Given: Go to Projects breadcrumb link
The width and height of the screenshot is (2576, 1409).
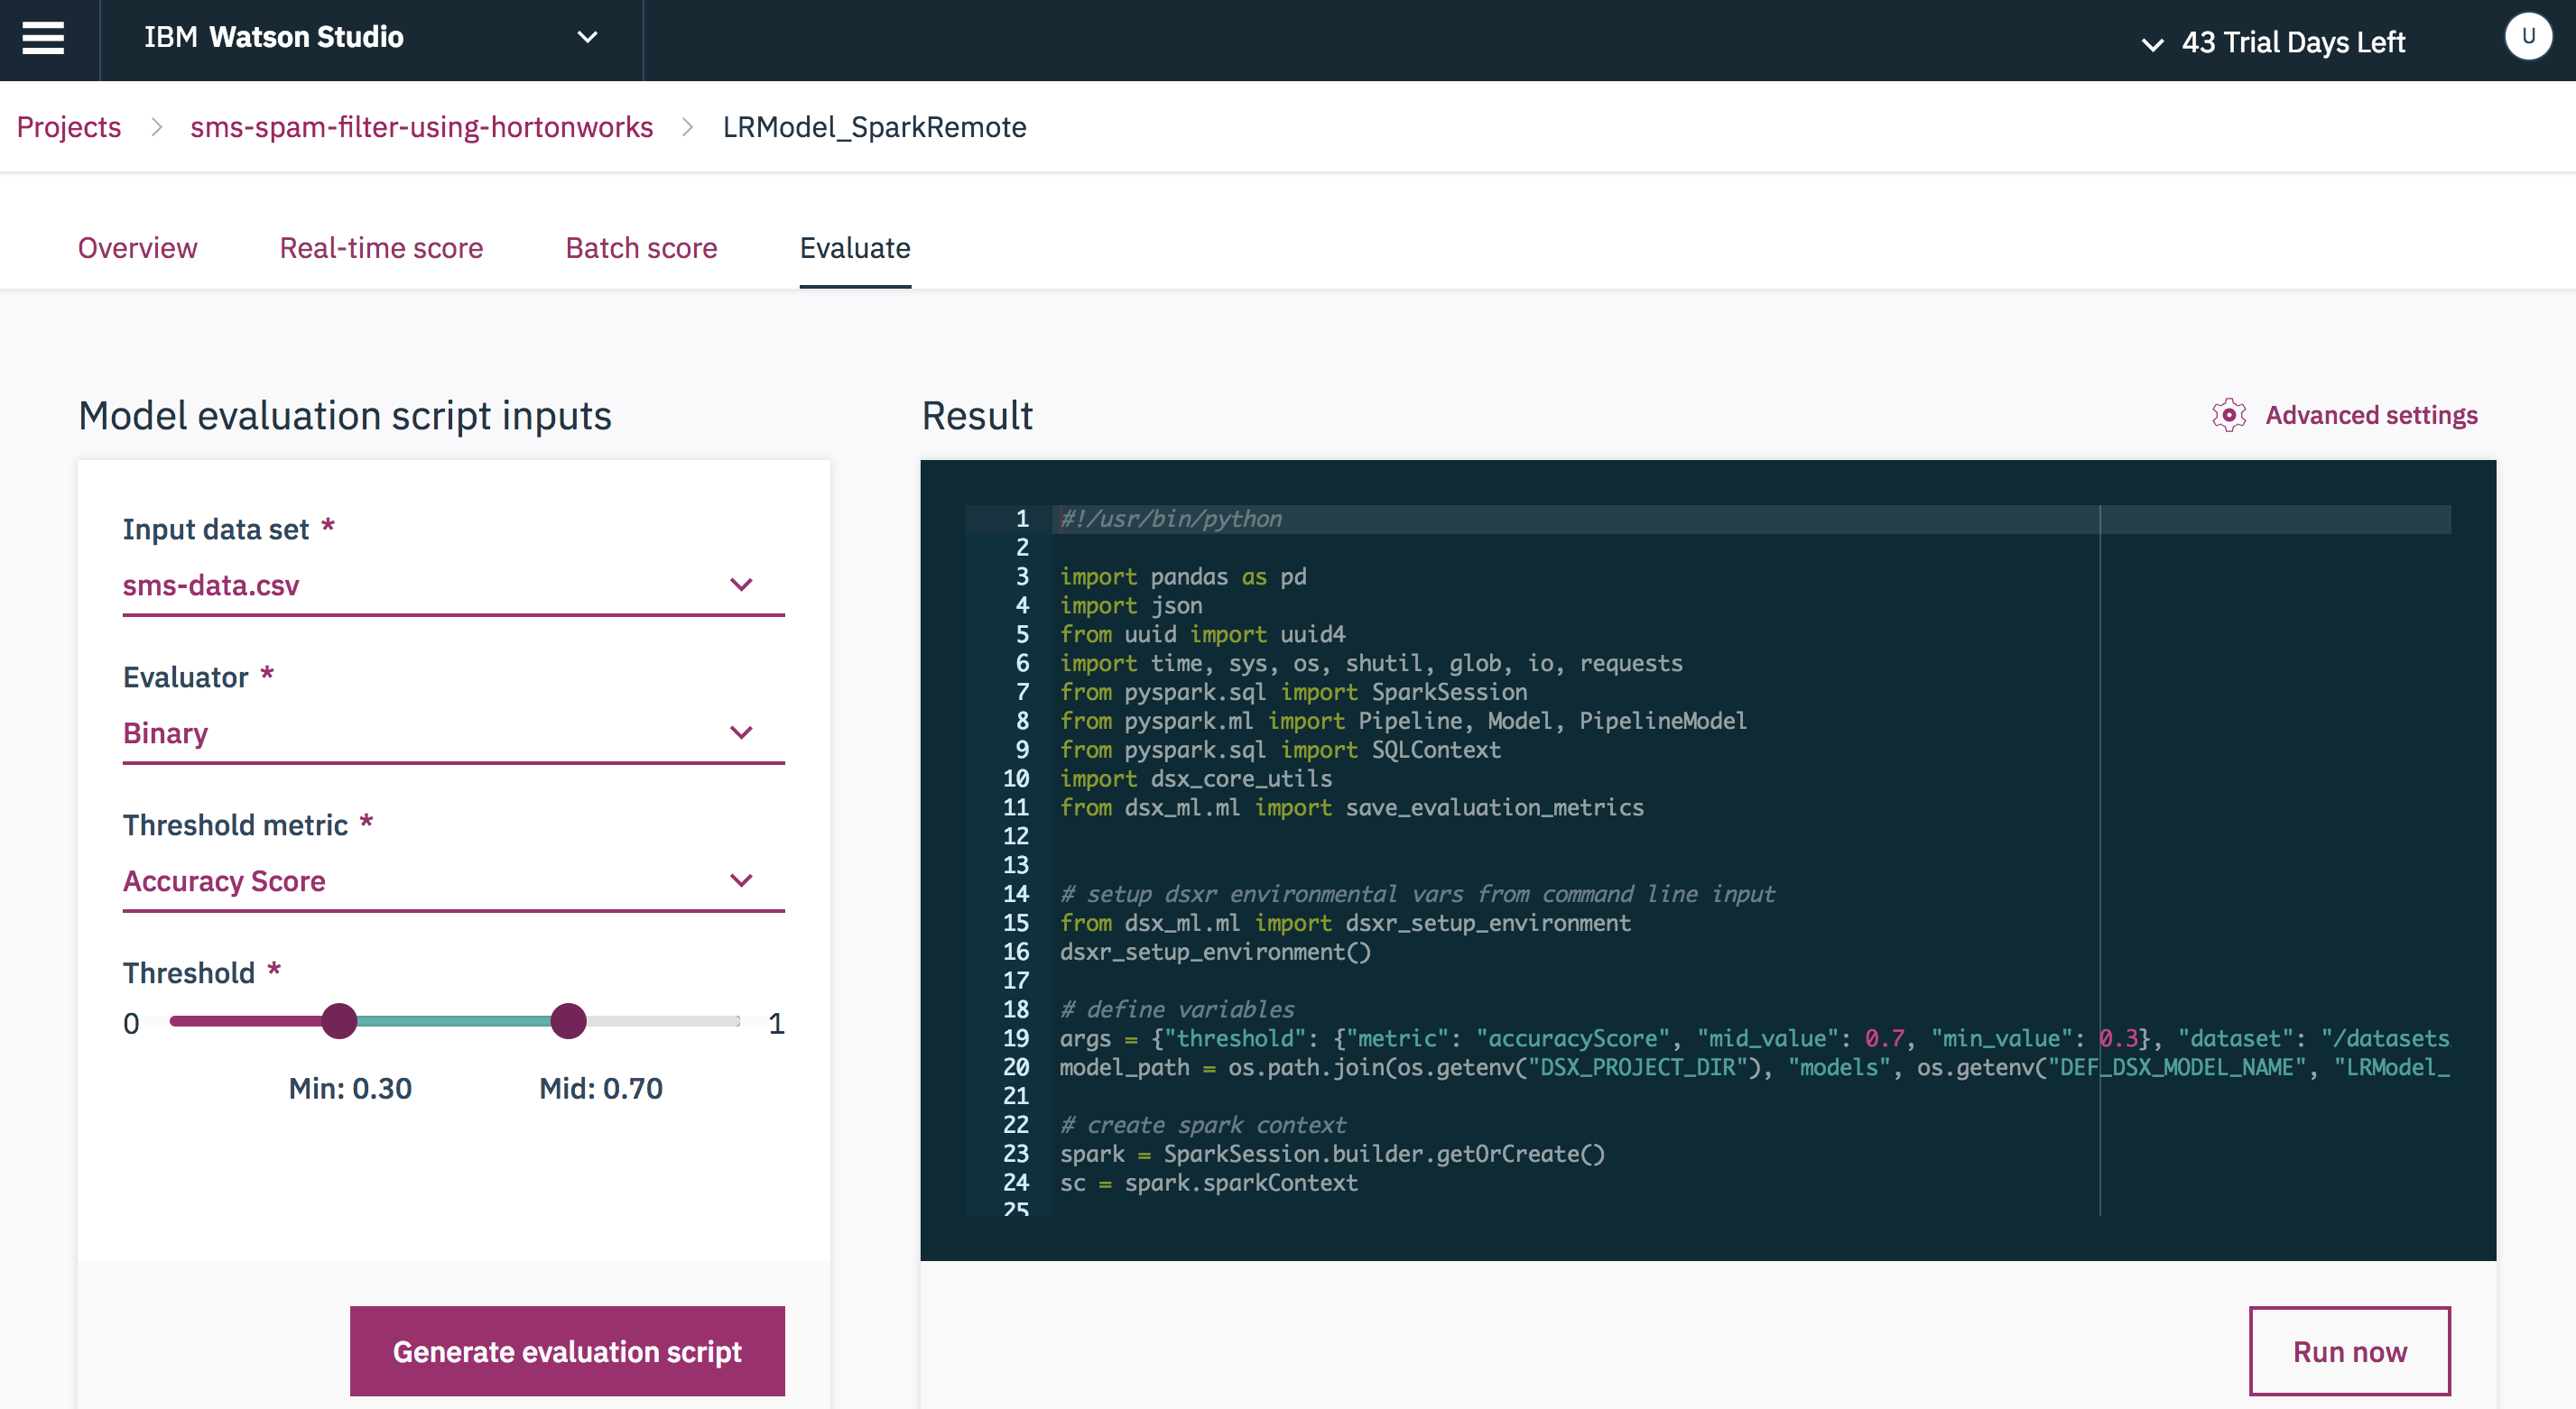Looking at the screenshot, I should click(69, 127).
